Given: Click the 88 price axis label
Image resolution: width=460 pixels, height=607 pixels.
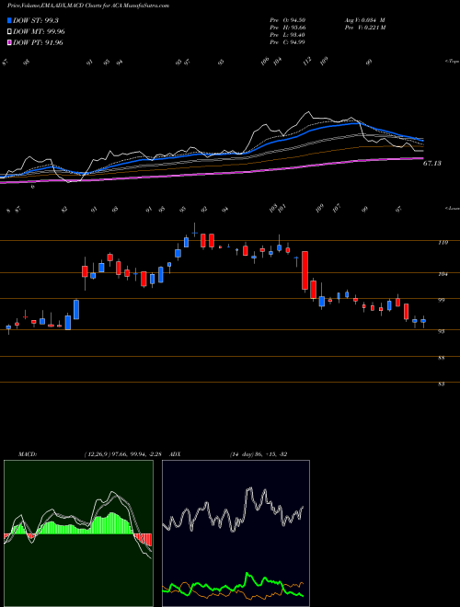Looking at the screenshot, I should [x=443, y=359].
